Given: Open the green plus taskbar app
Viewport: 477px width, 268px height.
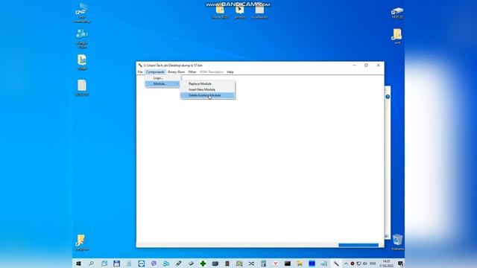Looking at the screenshot, I should click(x=203, y=264).
